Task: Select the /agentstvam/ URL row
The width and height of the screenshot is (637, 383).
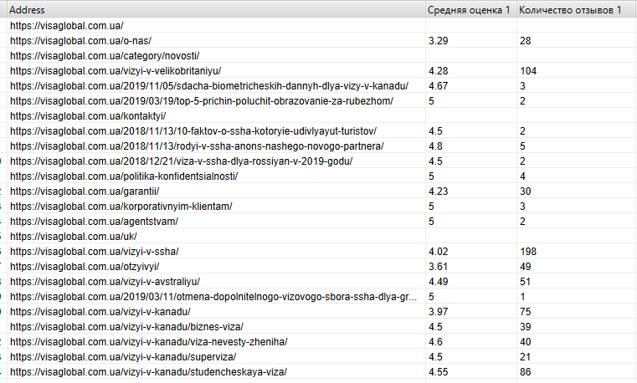Action: pyautogui.click(x=94, y=222)
